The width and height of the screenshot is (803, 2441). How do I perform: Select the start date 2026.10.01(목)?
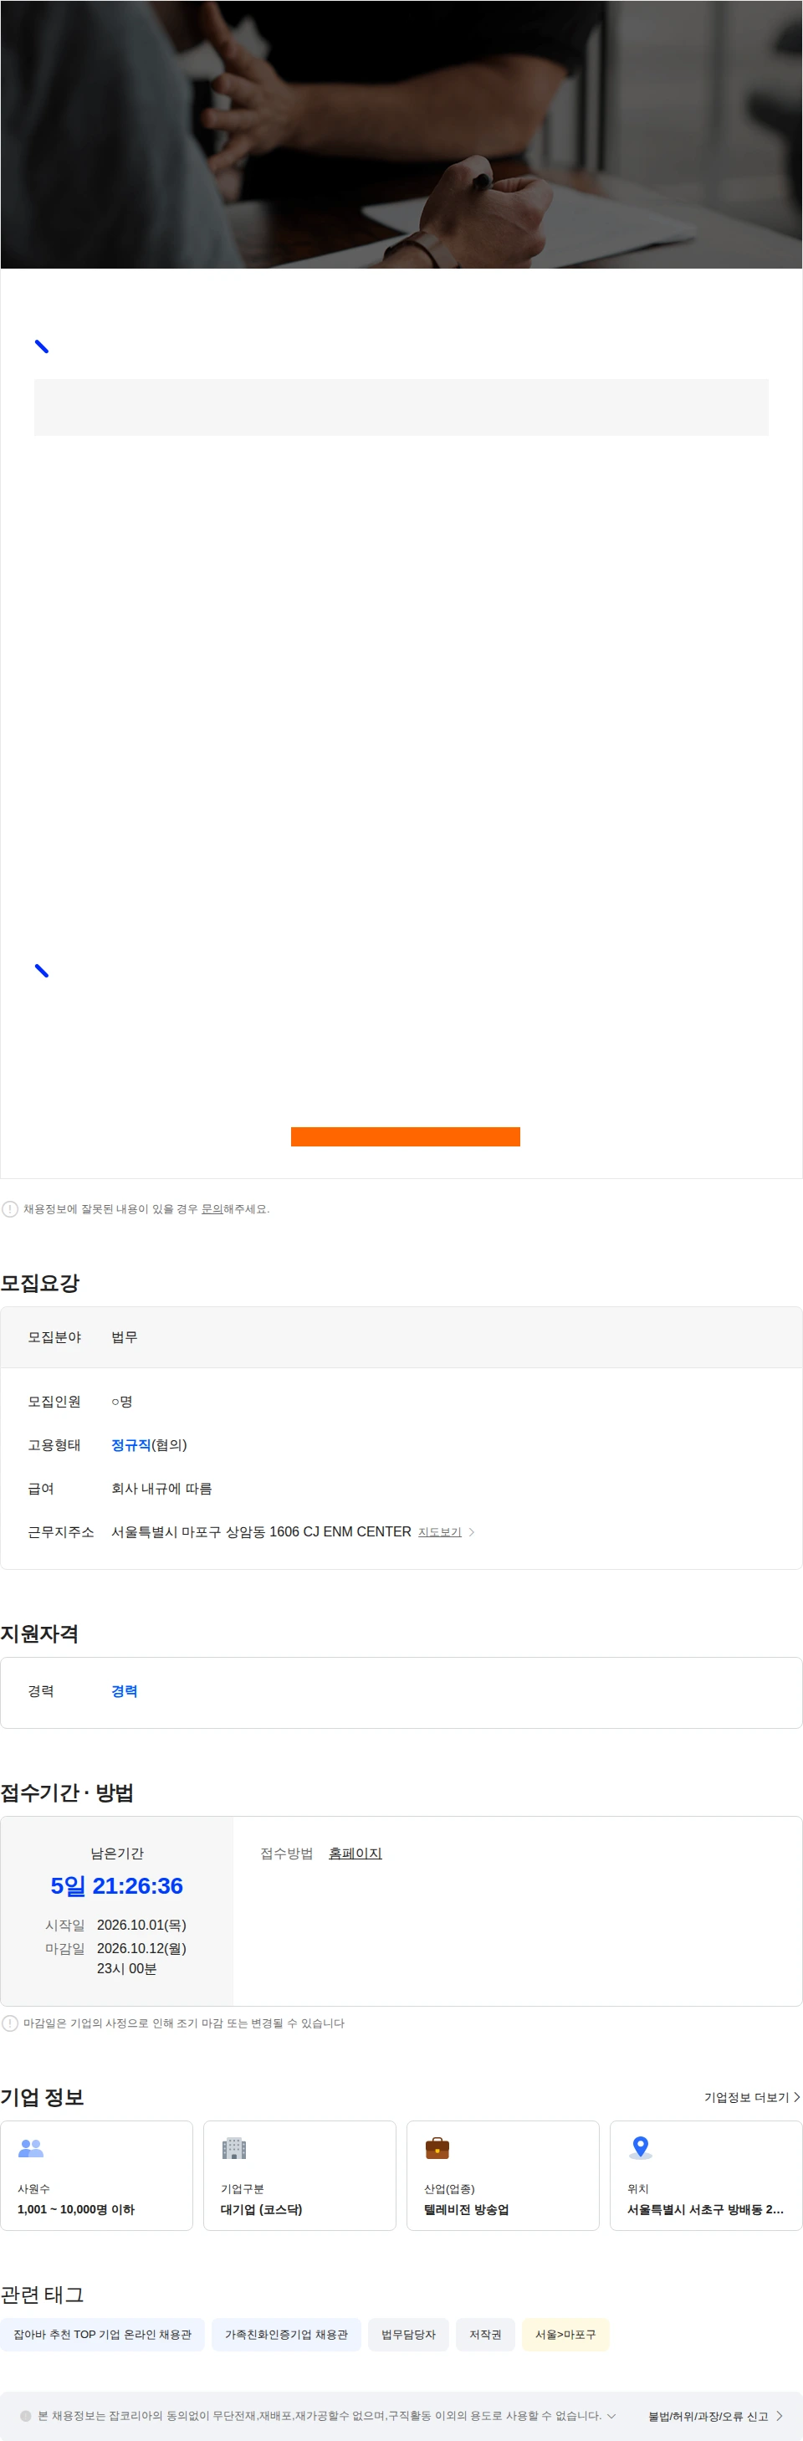(x=141, y=1926)
